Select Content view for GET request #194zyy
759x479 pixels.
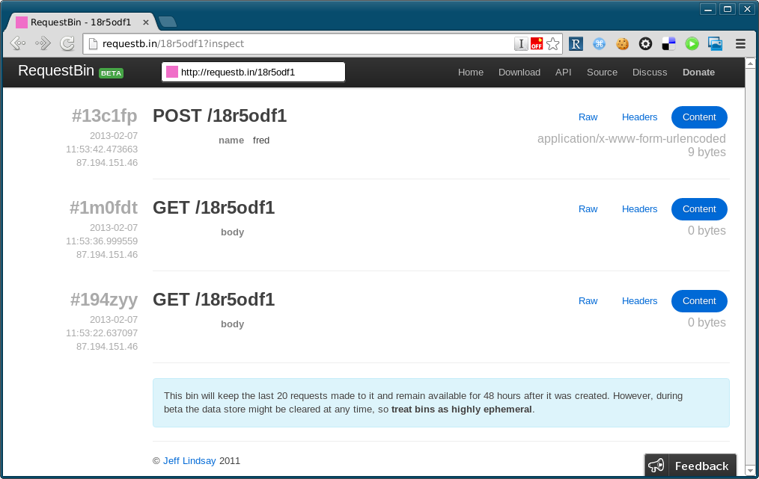coord(699,300)
